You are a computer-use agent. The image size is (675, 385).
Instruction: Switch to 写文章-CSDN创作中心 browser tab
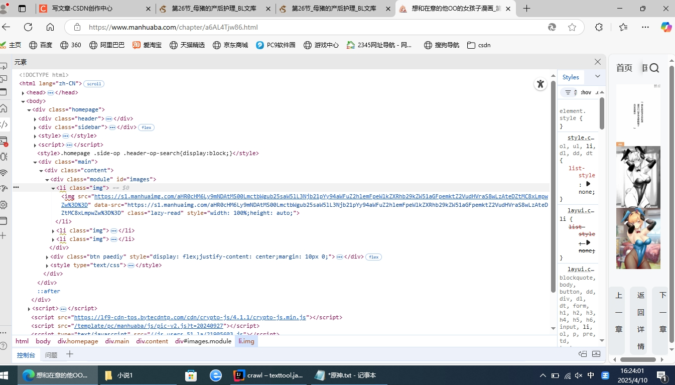click(95, 9)
